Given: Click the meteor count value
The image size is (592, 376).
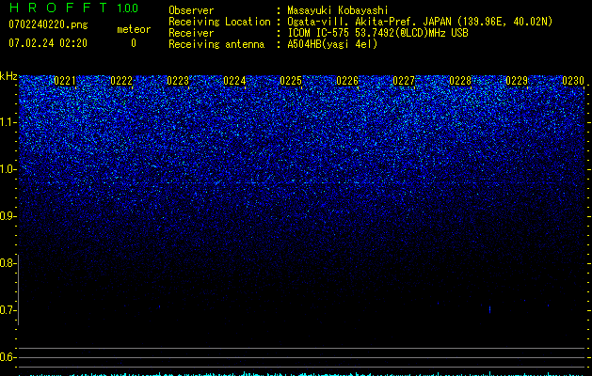Looking at the screenshot, I should (134, 43).
